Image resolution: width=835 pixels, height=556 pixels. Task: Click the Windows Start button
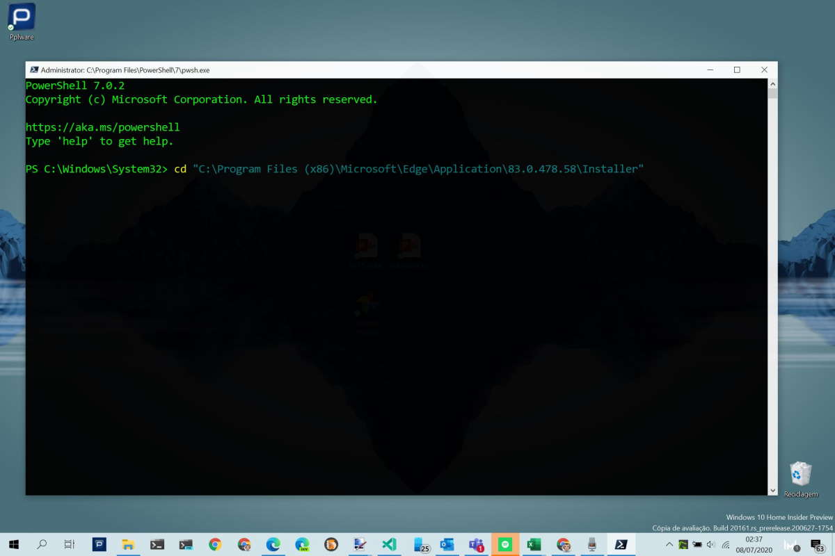[x=13, y=544]
